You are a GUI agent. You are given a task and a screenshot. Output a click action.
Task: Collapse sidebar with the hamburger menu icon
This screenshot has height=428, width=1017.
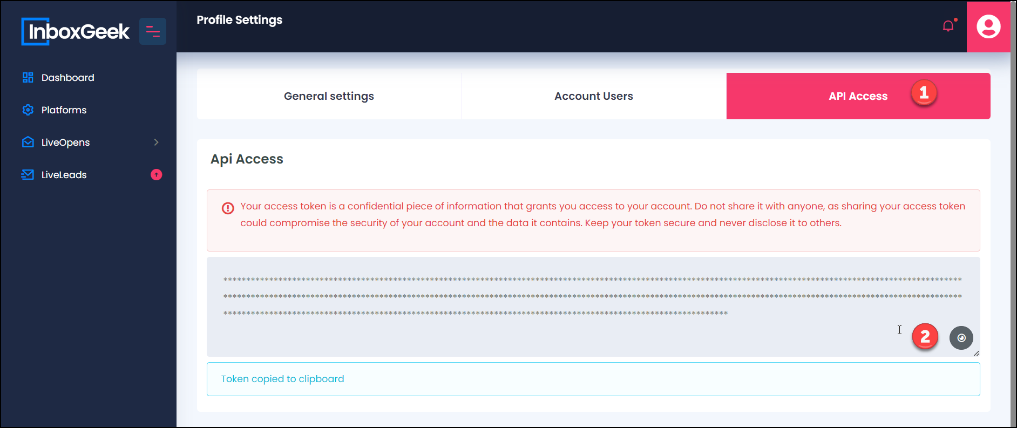click(153, 31)
